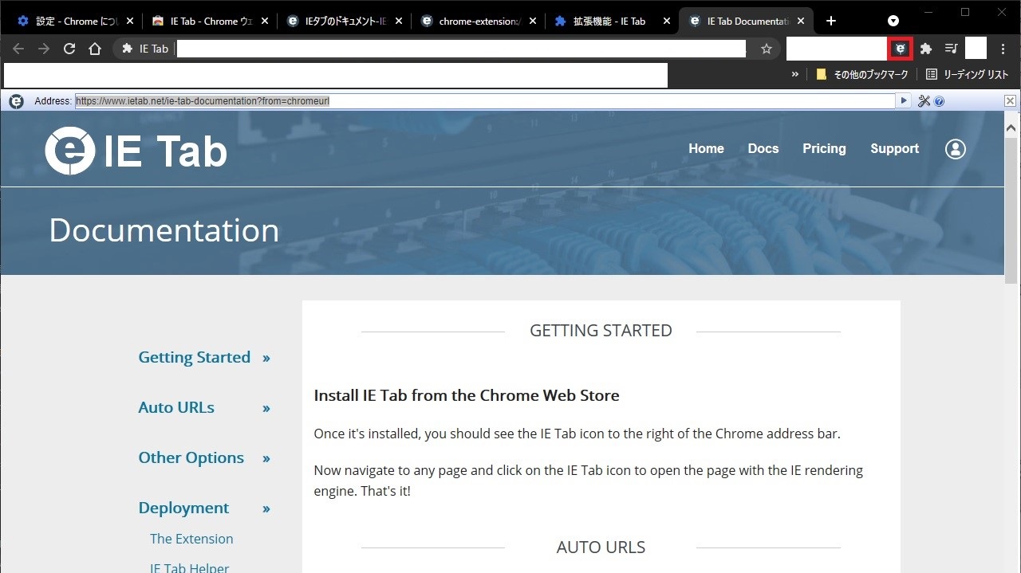Open the IE Tab Helper sidebar link
This screenshot has width=1021, height=573.
coord(190,568)
